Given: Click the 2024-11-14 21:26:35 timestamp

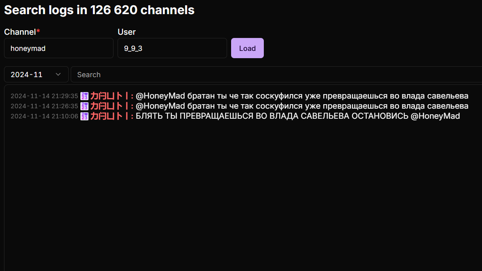Looking at the screenshot, I should (x=44, y=106).
